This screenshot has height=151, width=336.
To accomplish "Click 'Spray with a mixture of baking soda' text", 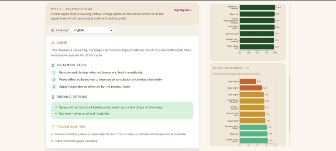I will 111,107.
